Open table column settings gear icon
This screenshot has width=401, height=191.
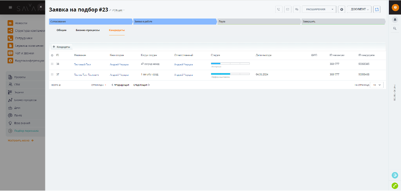pyautogui.click(x=52, y=55)
